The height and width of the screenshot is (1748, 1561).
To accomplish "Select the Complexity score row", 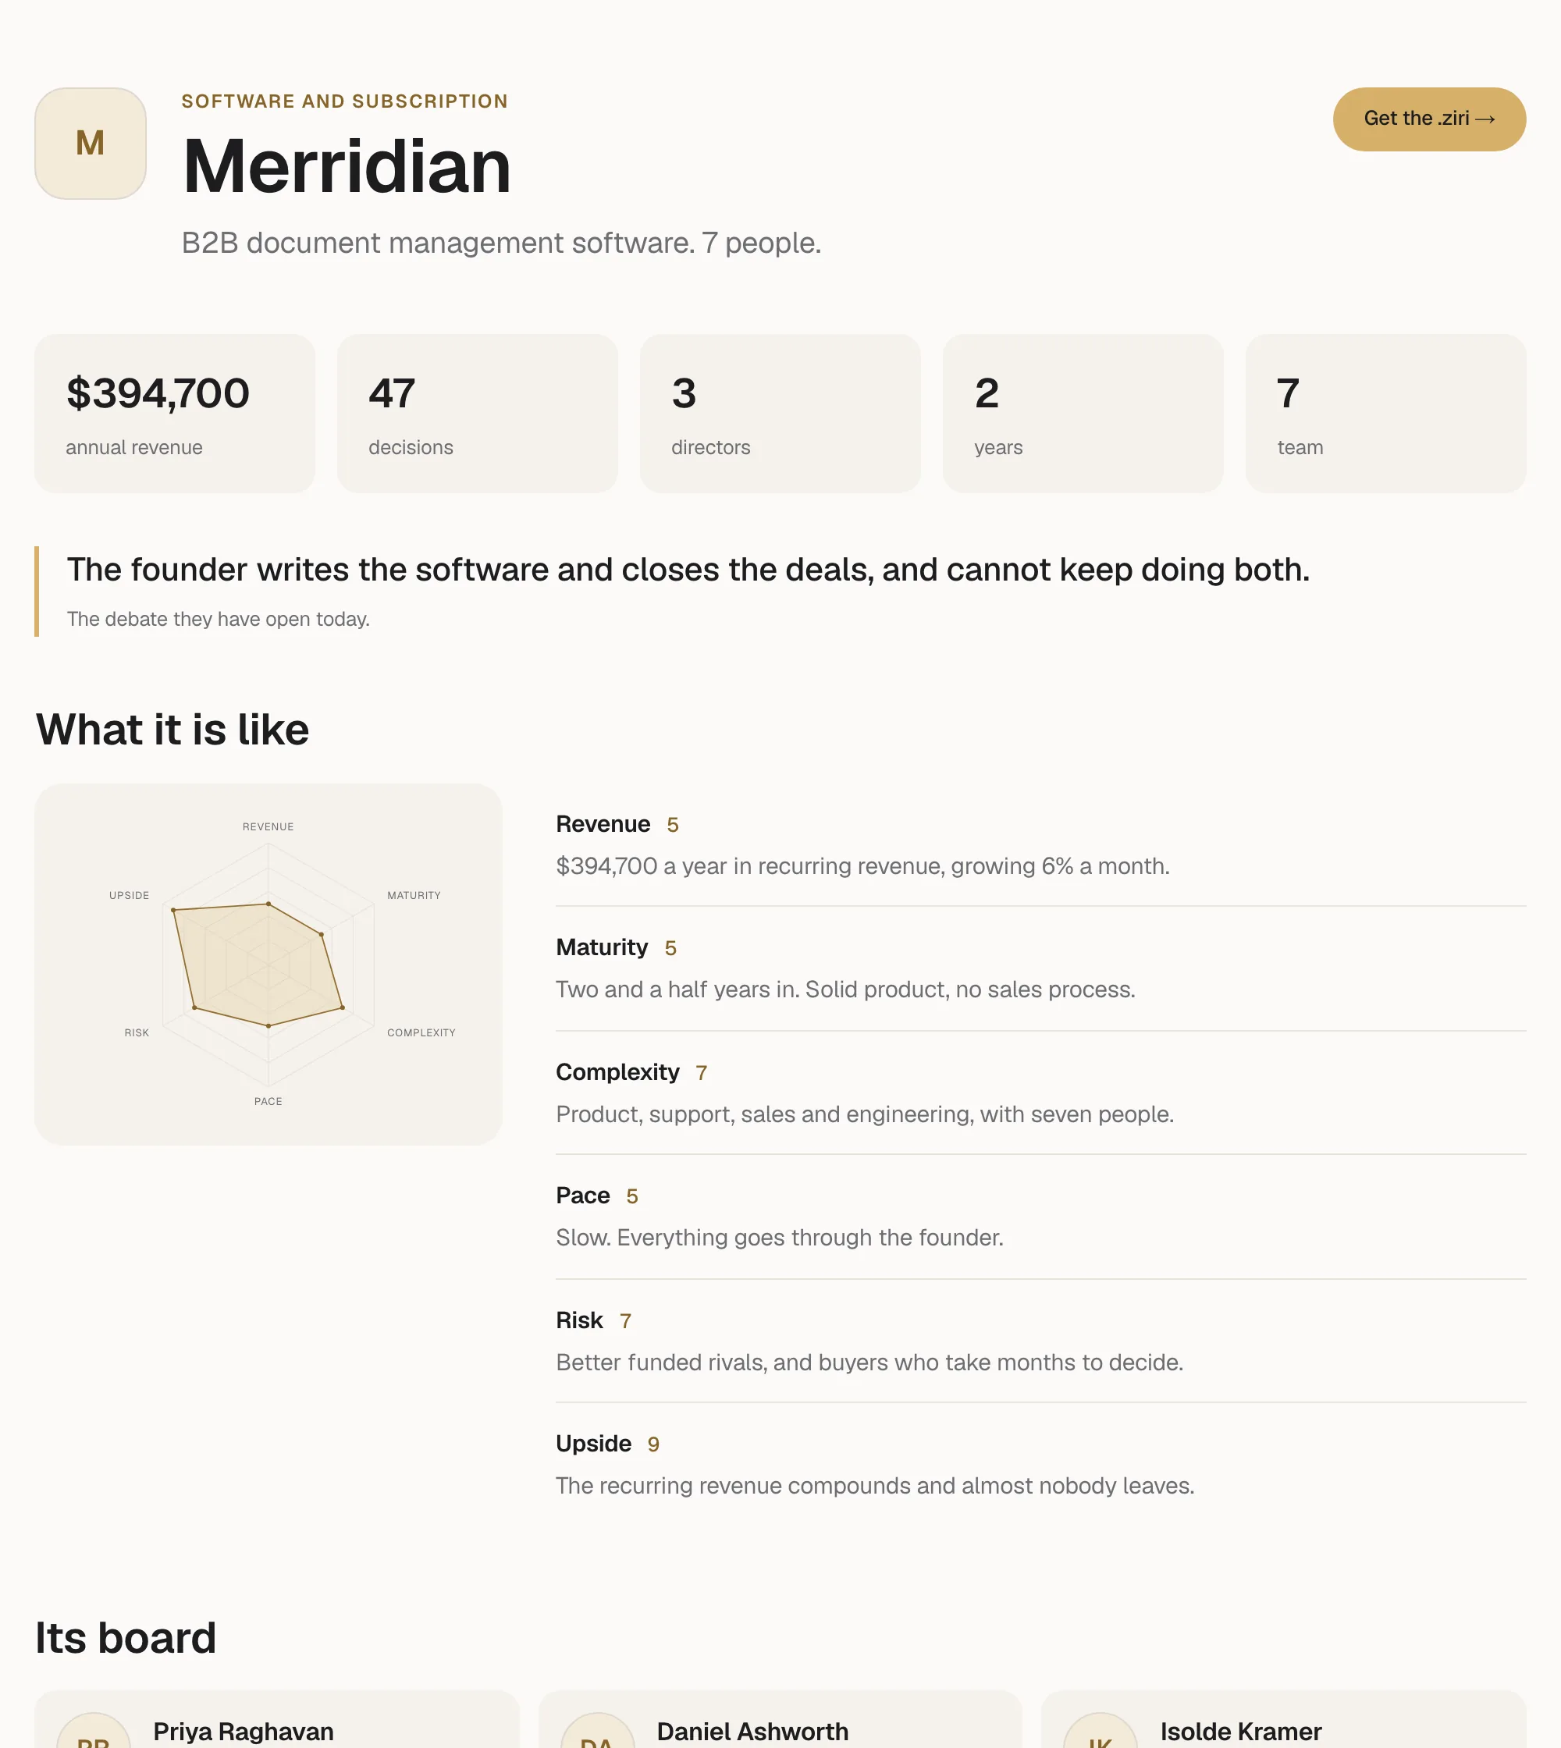I will [x=1041, y=1093].
